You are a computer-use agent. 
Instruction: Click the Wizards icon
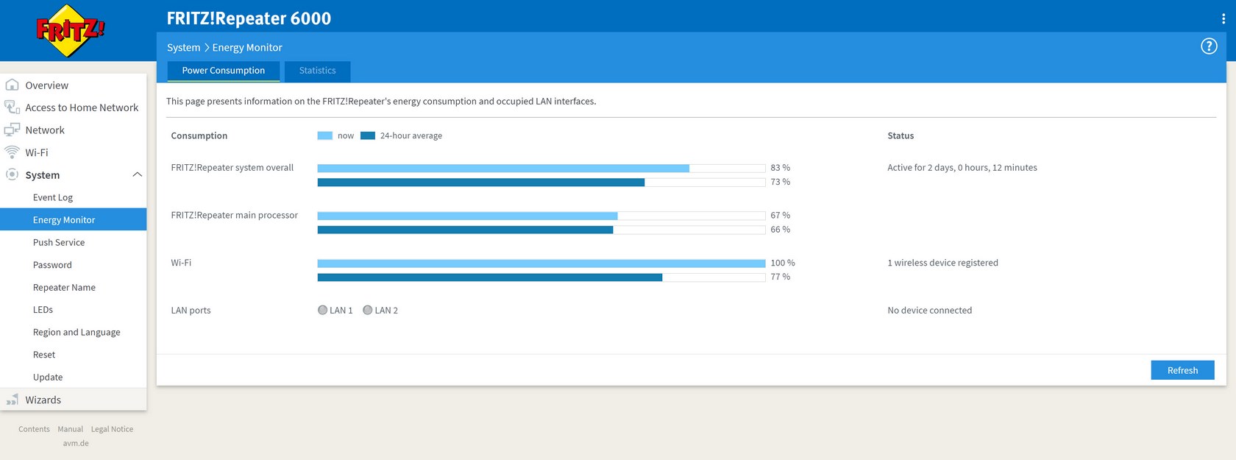pyautogui.click(x=12, y=400)
